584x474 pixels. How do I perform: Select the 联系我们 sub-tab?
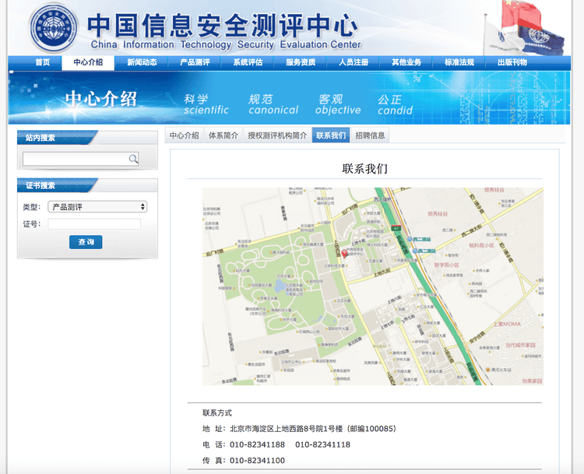(x=331, y=135)
